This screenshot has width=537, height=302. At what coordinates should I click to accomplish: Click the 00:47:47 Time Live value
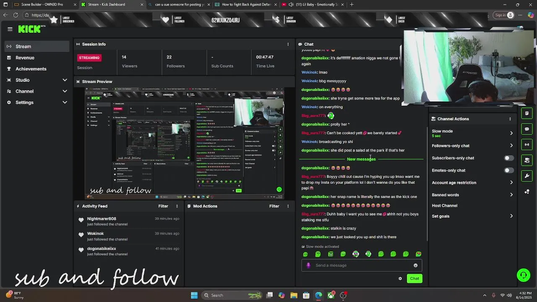(265, 57)
